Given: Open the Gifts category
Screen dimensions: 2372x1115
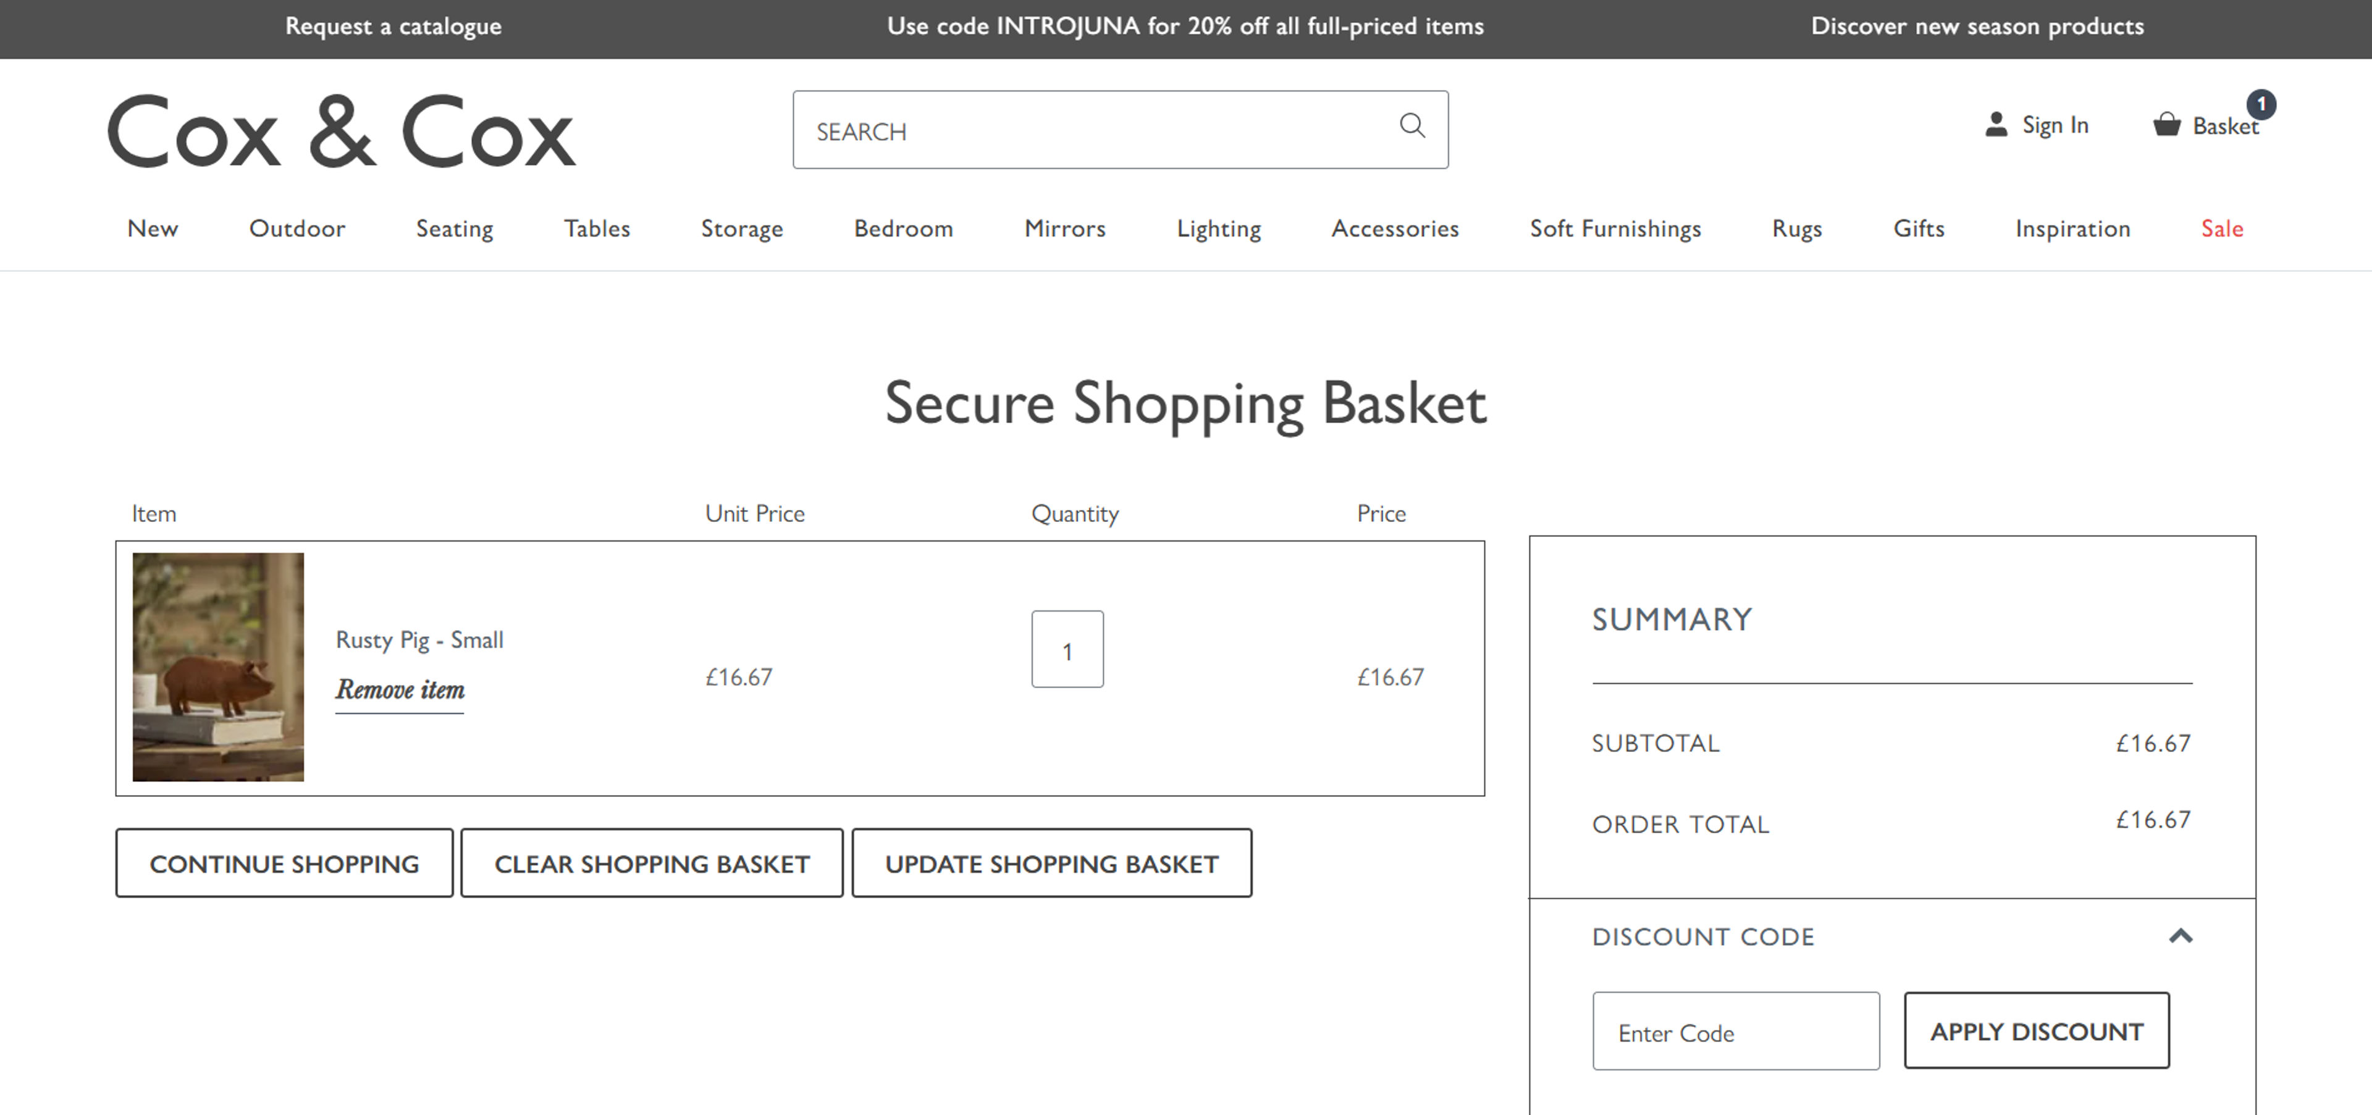Looking at the screenshot, I should [1918, 229].
